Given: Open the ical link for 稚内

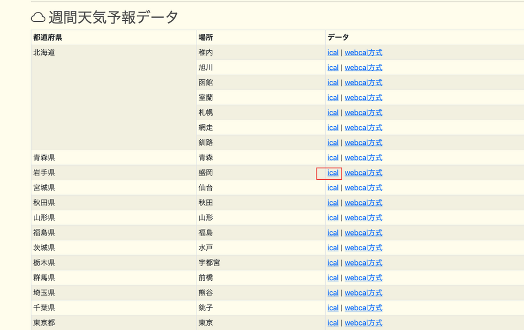Looking at the screenshot, I should 333,52.
